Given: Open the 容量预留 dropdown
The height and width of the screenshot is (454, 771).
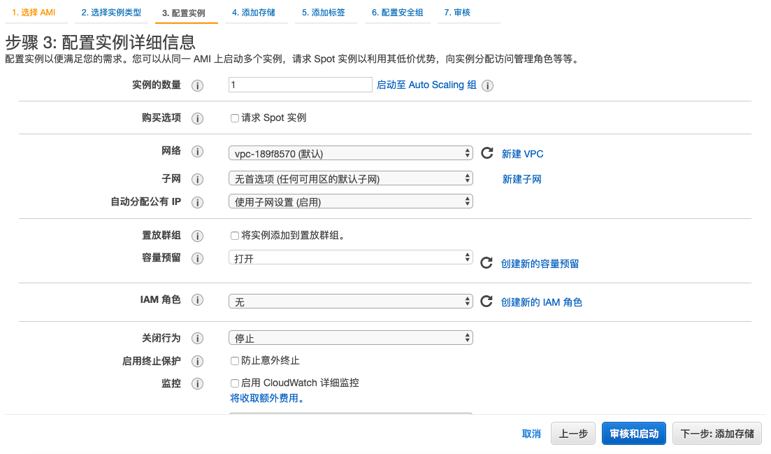Looking at the screenshot, I should click(x=351, y=257).
